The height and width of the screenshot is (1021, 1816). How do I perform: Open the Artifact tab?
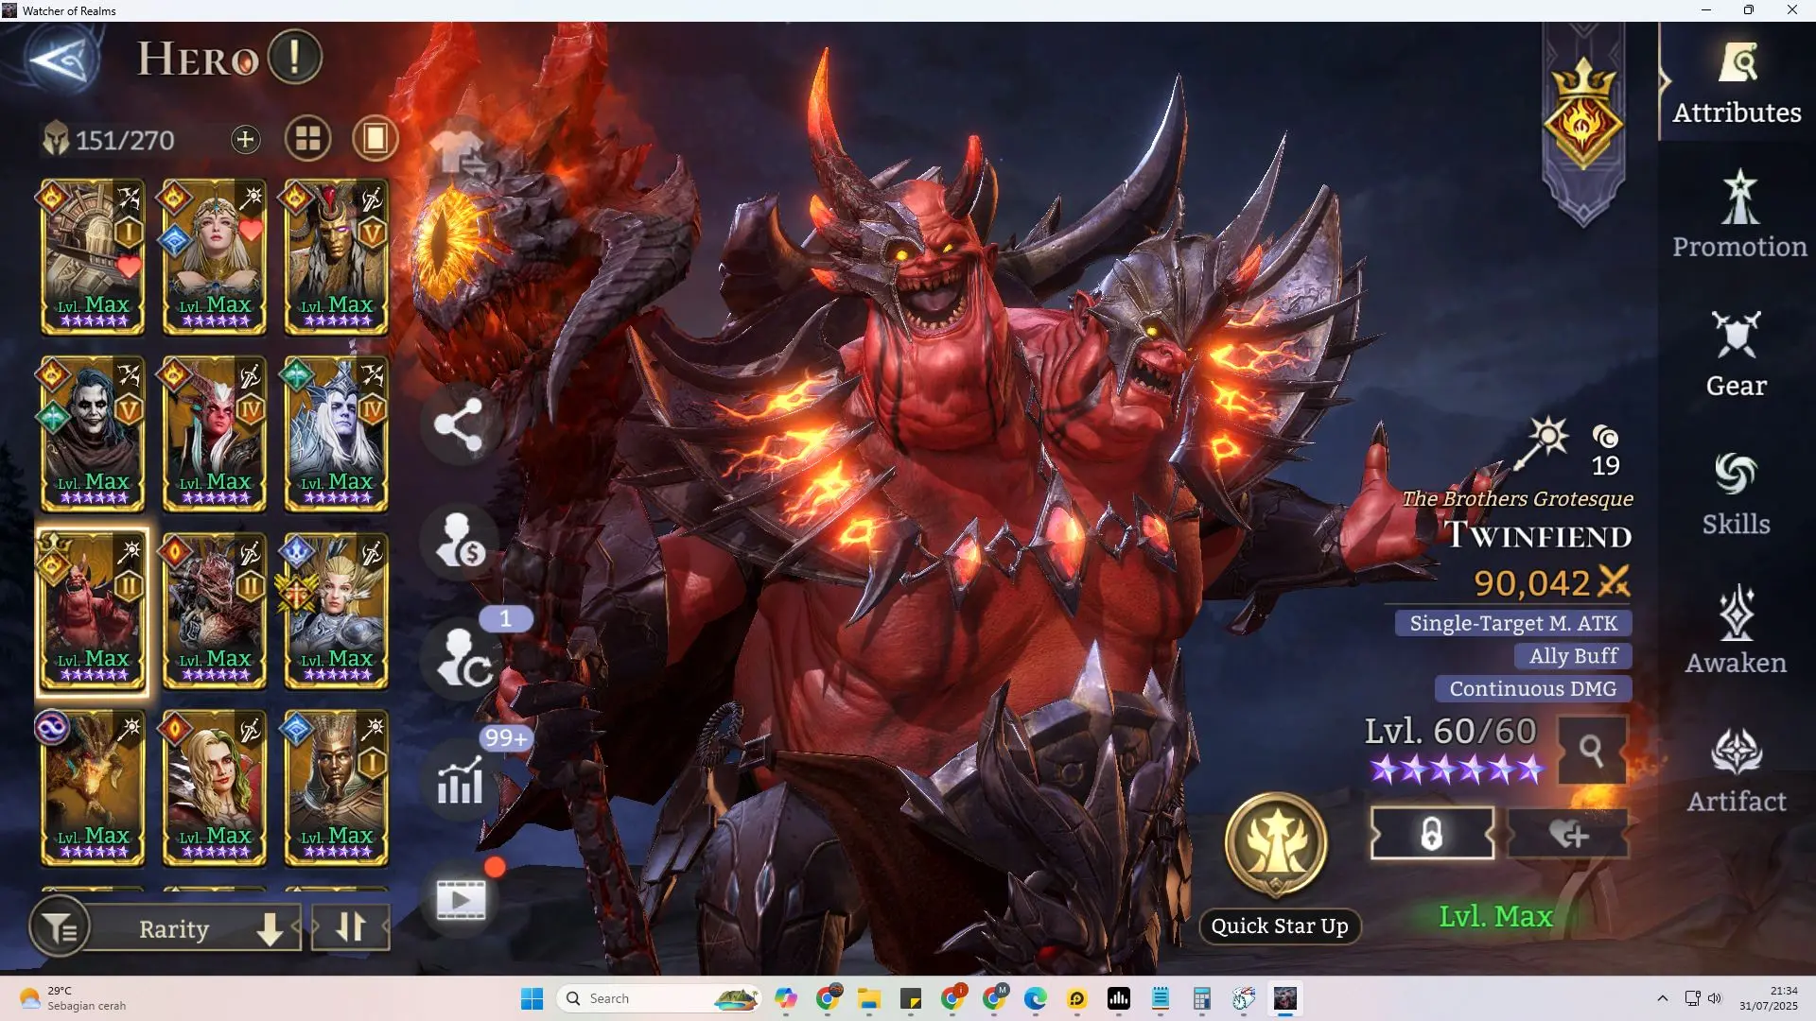1737,770
